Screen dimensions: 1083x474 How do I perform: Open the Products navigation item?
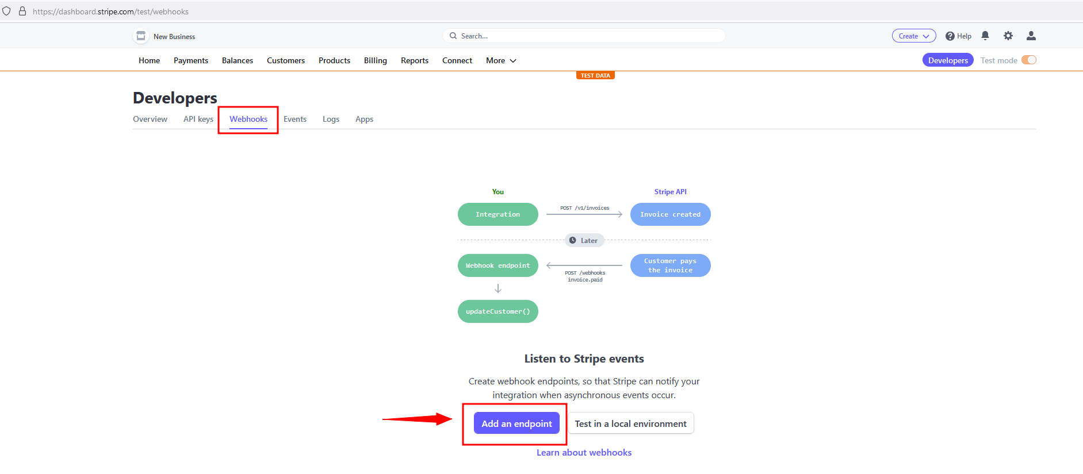334,60
